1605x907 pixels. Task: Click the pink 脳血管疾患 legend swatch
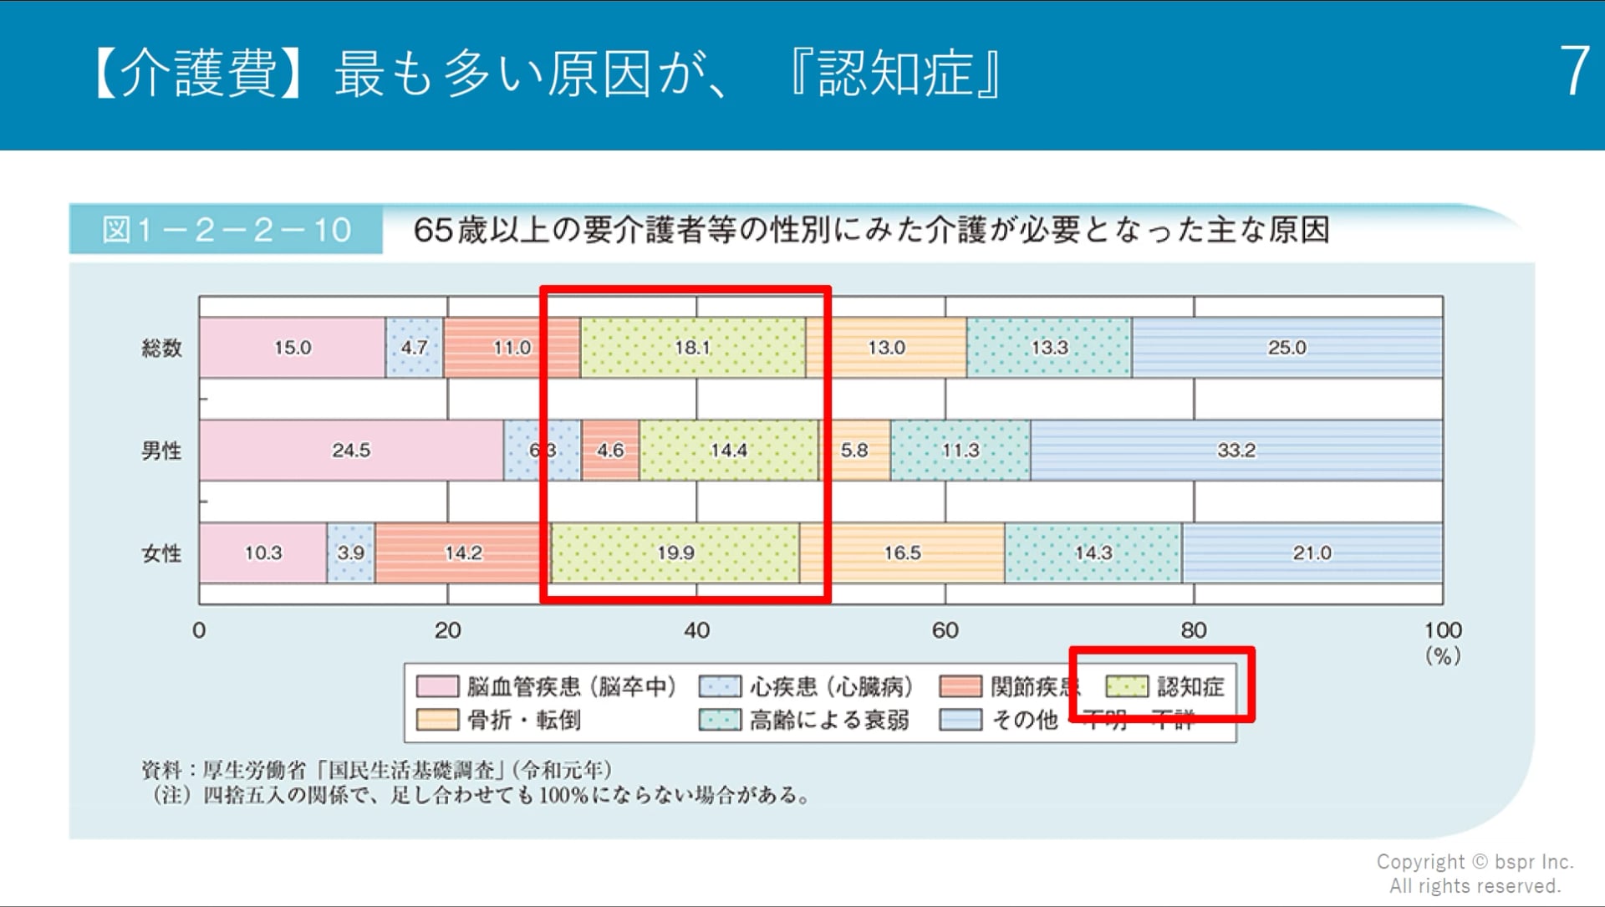pyautogui.click(x=437, y=686)
